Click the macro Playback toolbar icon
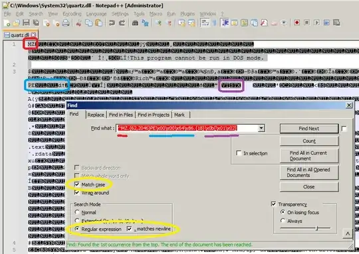Screen dimensions: 359x254 coord(316,23)
